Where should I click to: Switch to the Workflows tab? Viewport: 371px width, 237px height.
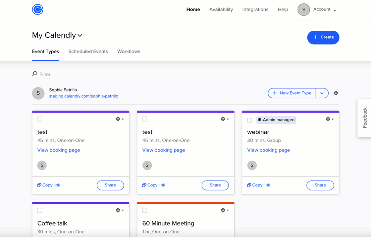(x=129, y=51)
